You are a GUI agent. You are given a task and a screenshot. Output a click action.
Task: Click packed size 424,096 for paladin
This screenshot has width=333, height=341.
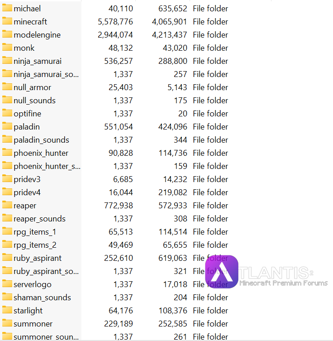[x=173, y=127]
